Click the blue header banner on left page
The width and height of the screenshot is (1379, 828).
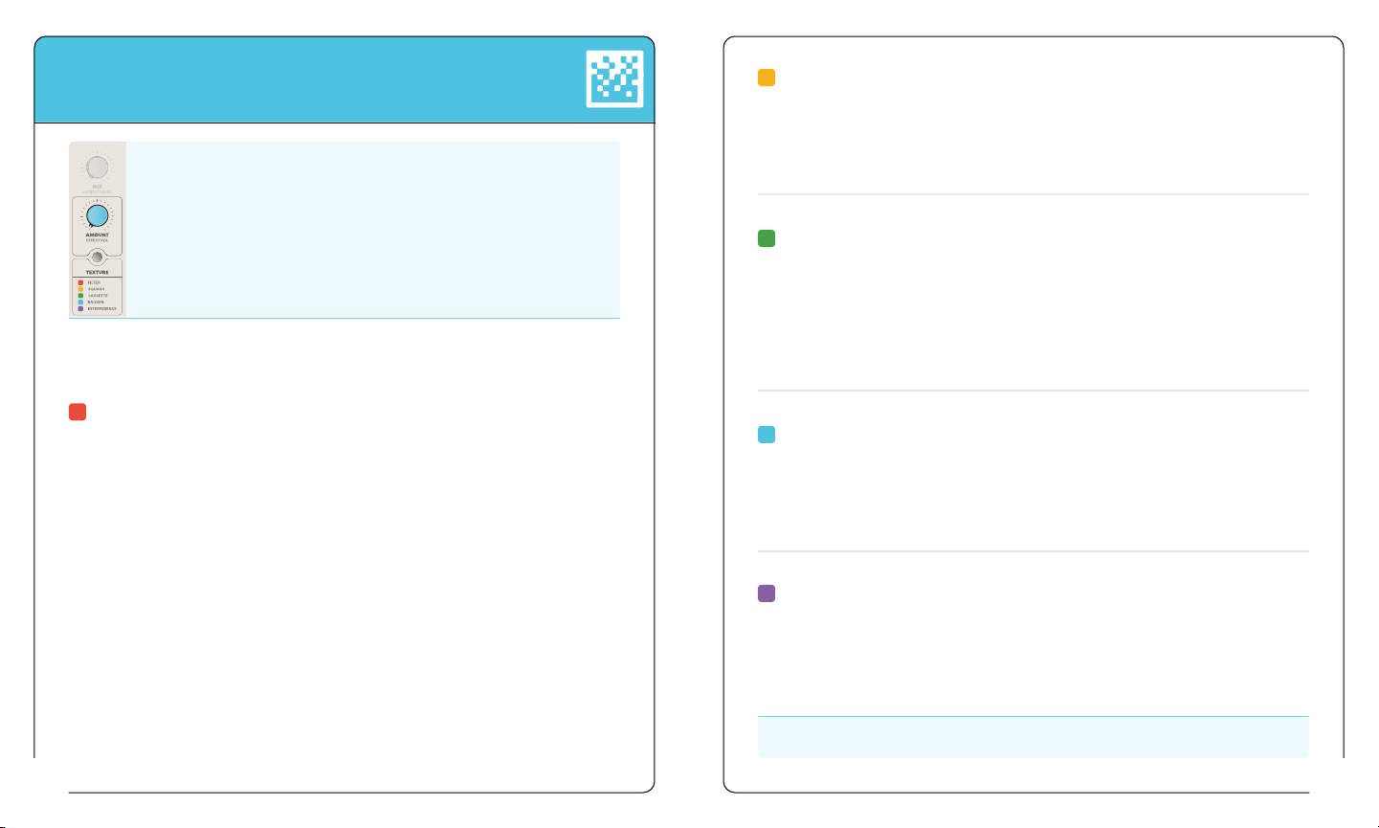point(345,80)
